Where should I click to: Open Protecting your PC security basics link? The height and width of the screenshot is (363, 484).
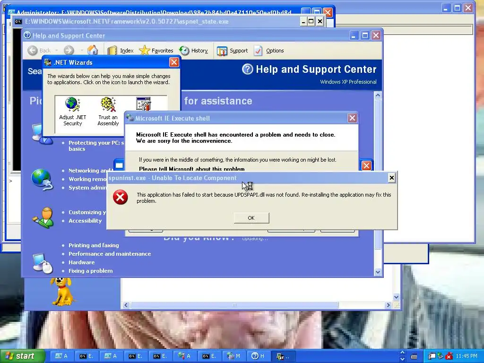96,146
